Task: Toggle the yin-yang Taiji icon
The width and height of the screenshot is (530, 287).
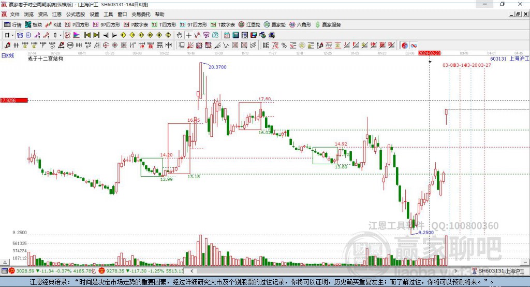Action: coord(405,46)
